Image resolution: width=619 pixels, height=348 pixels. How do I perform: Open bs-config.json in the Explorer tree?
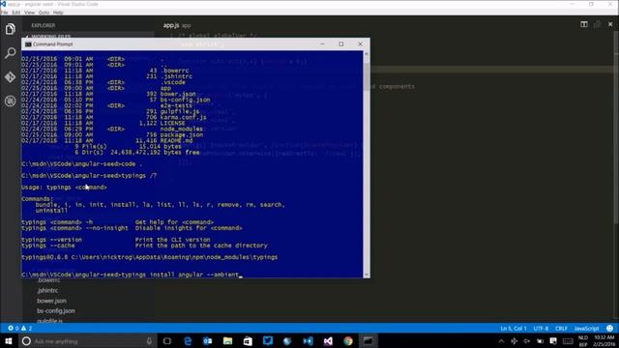(56, 311)
